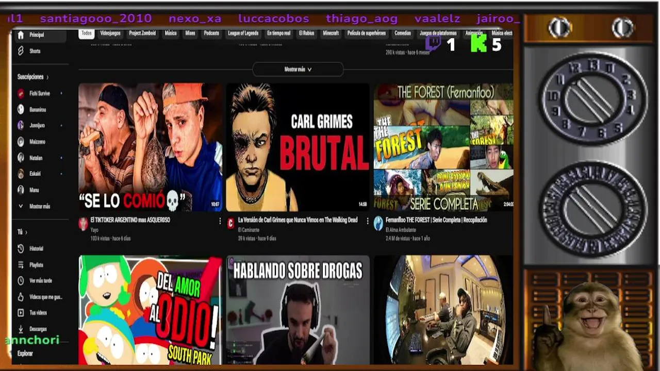The height and width of the screenshot is (371, 660).
Task: Open the Fichi Survive subscription link
Action: (x=40, y=93)
